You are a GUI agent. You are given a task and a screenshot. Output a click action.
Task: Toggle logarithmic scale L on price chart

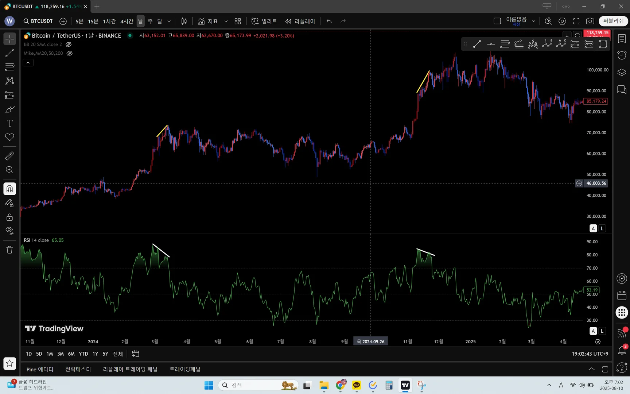pyautogui.click(x=602, y=228)
